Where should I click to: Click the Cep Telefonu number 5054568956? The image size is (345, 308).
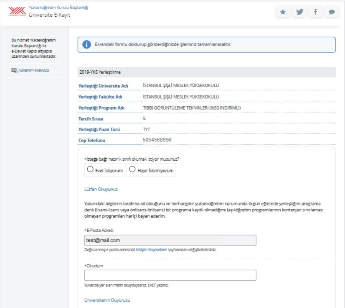click(157, 140)
